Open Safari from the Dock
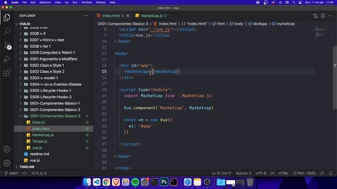The image size is (337, 189). (187, 182)
